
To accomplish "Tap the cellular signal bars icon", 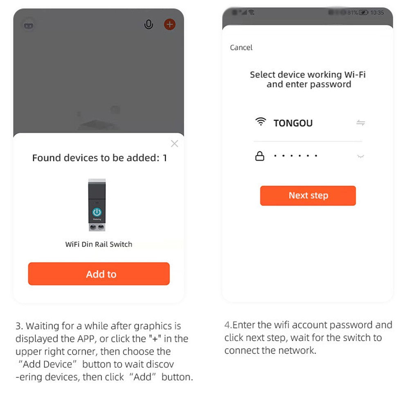I will (244, 12).
